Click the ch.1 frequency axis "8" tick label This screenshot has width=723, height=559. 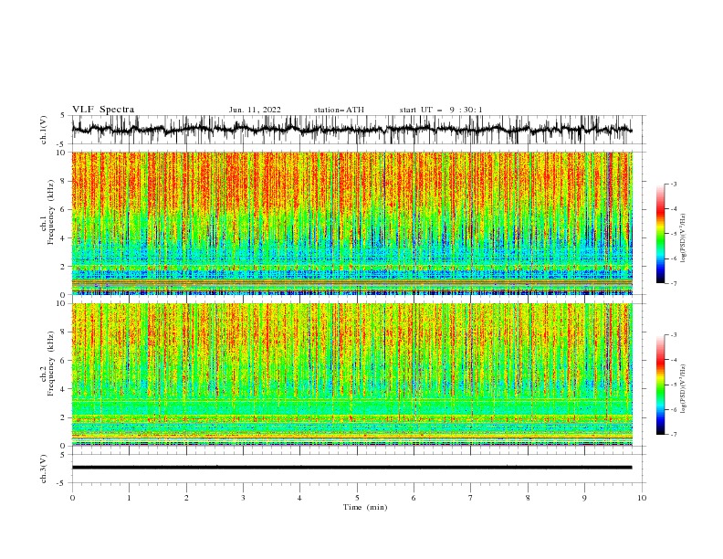[64, 181]
